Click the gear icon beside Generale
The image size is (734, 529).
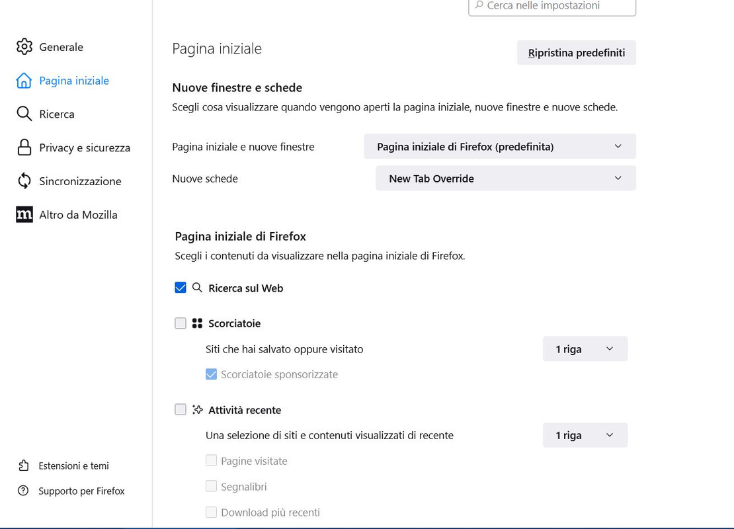coord(24,47)
